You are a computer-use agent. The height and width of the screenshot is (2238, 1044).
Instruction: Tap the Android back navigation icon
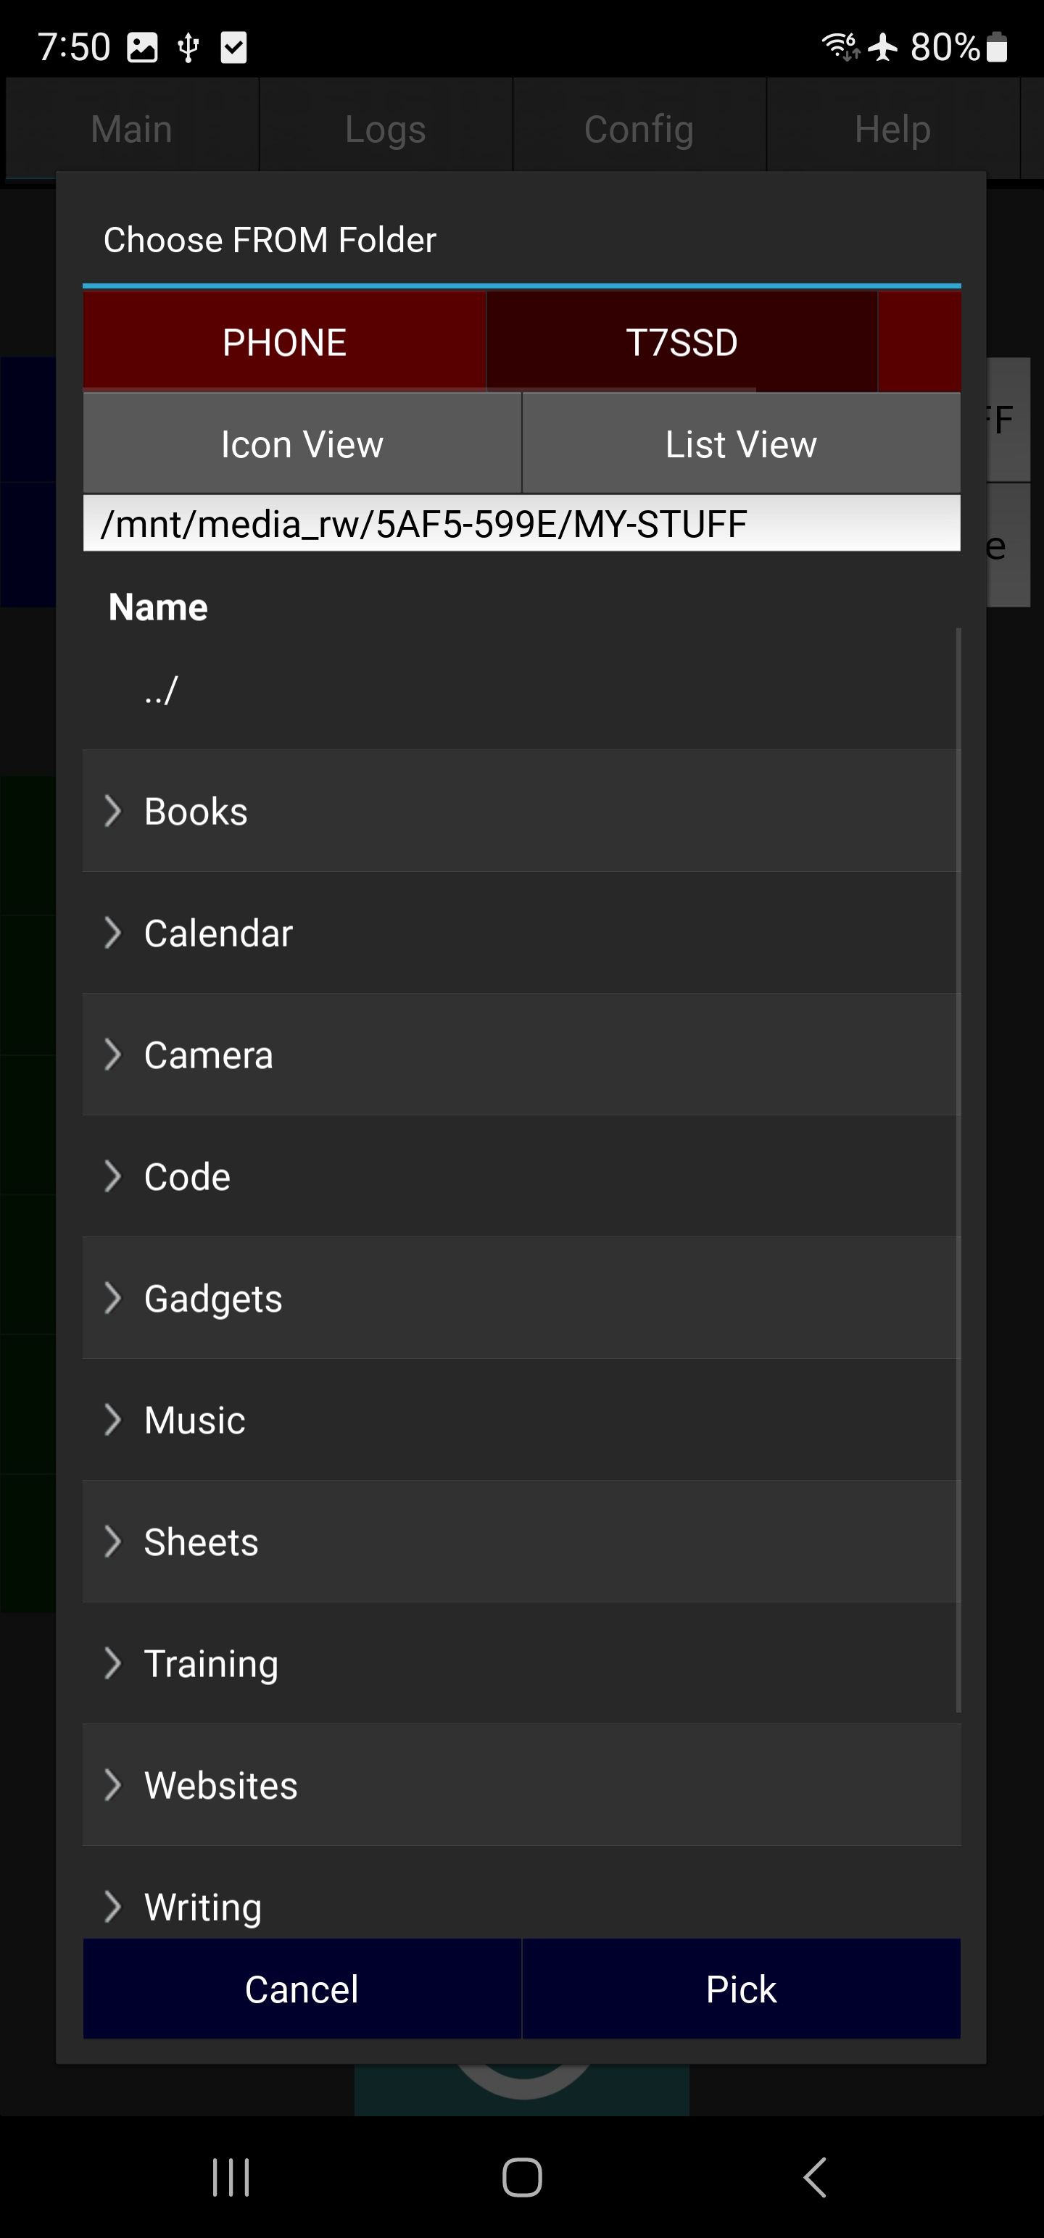coord(814,2176)
